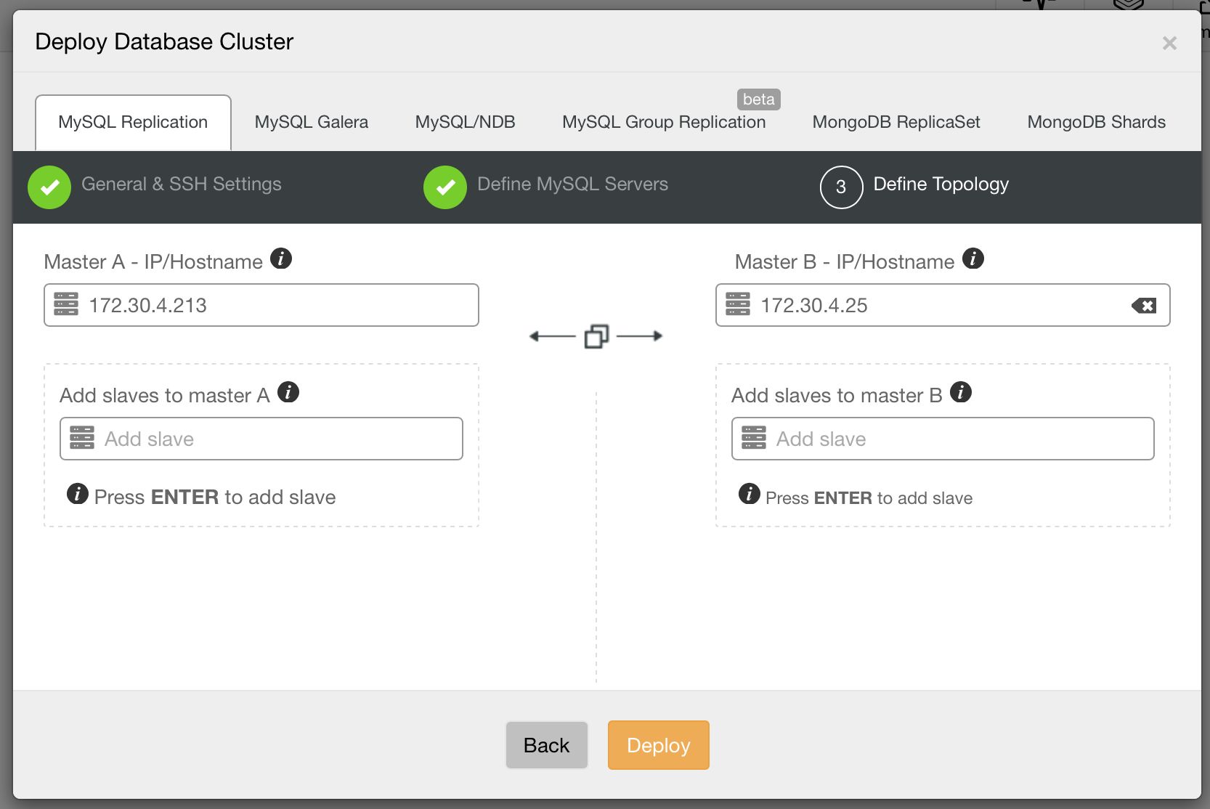Open the MySQL Group Replication tab
The image size is (1210, 809).
(x=664, y=122)
